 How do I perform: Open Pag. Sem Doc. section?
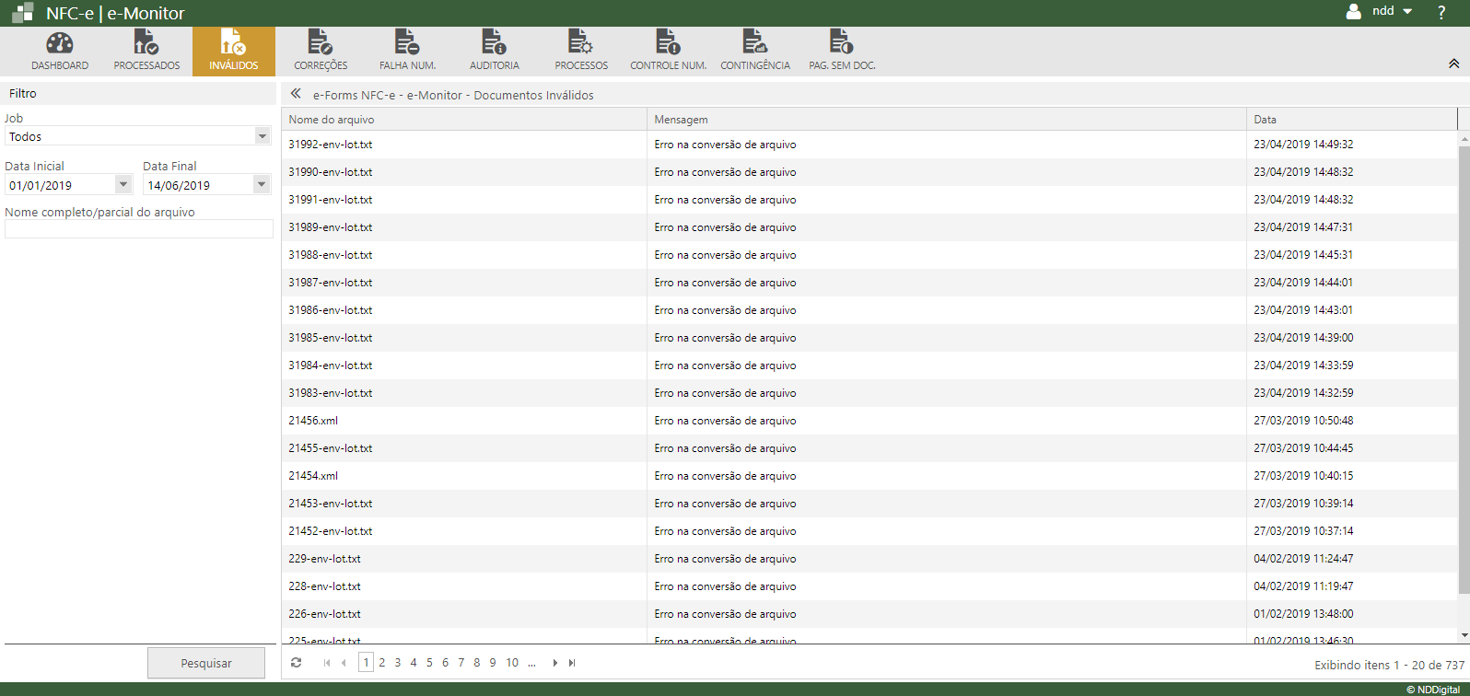[842, 52]
